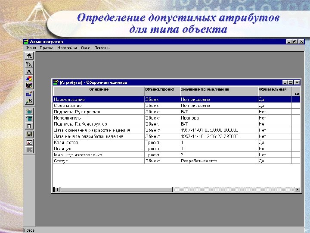Click the Готов status bar text
The image size is (310, 233).
pos(29,230)
